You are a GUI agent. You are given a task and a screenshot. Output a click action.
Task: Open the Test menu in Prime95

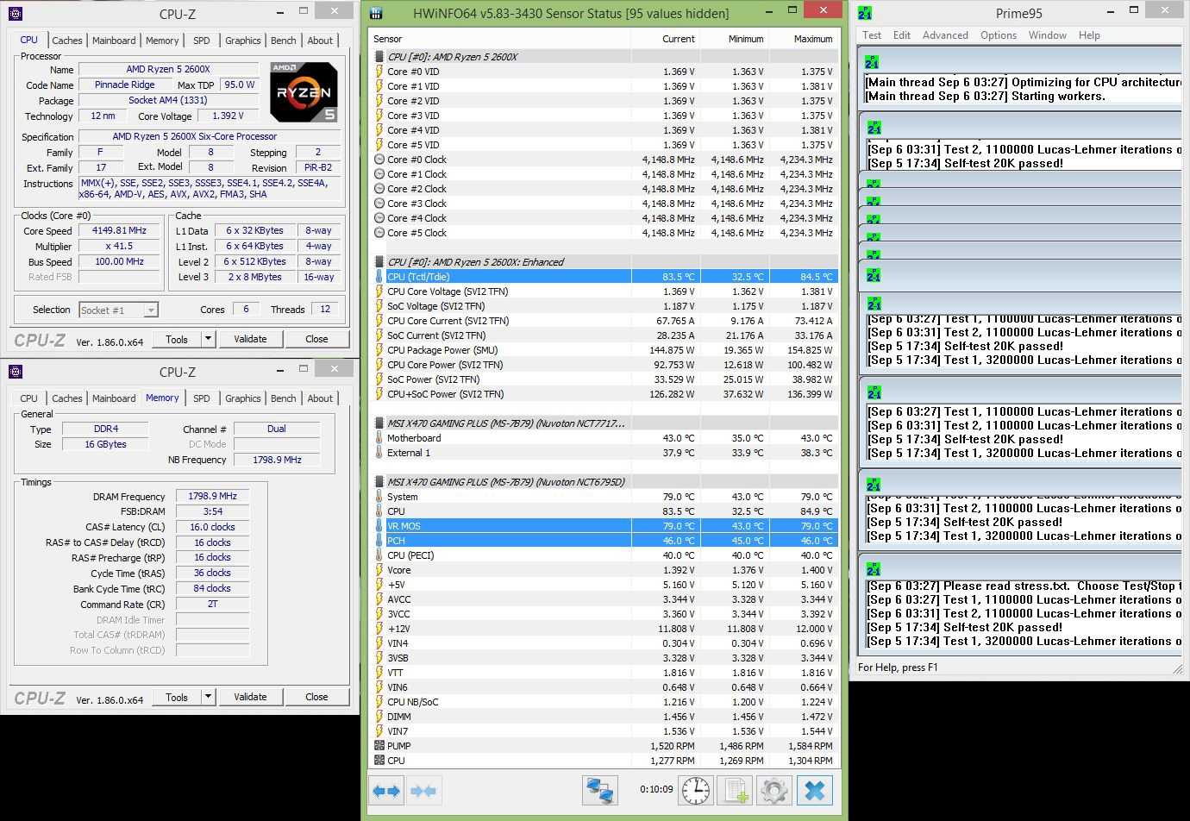tap(872, 35)
